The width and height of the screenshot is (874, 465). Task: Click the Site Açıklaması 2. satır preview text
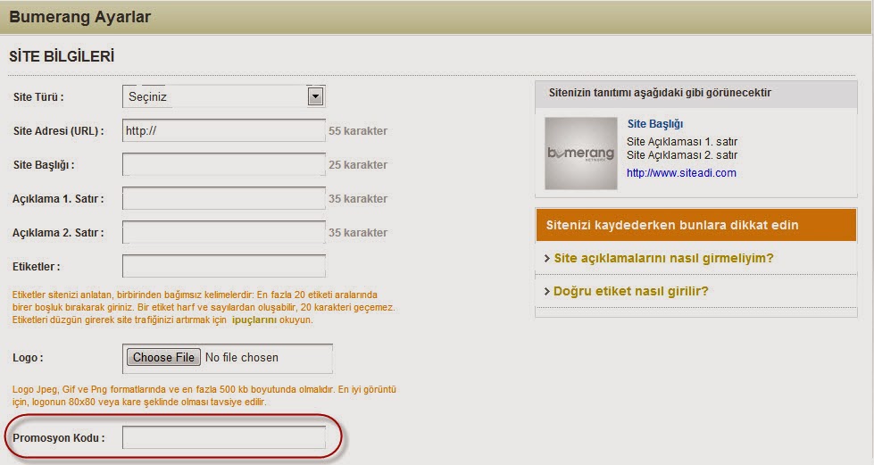[x=682, y=155]
